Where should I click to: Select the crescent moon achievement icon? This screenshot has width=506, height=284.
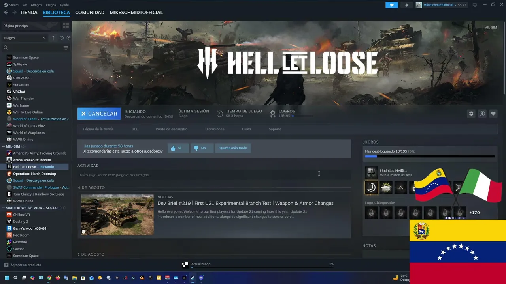pyautogui.click(x=371, y=187)
